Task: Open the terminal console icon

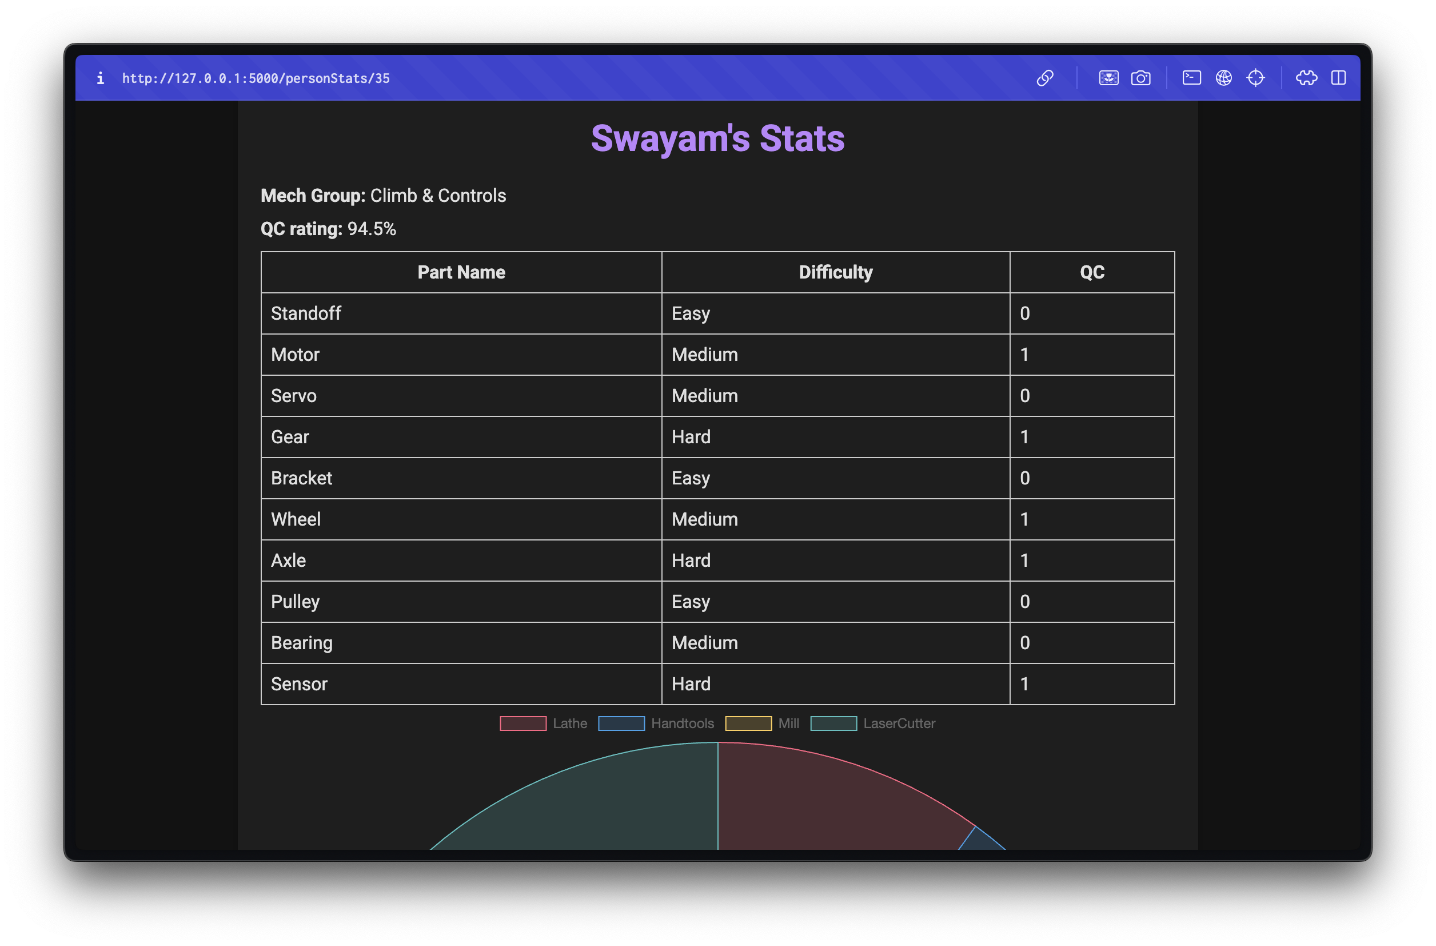Action: (x=1191, y=78)
